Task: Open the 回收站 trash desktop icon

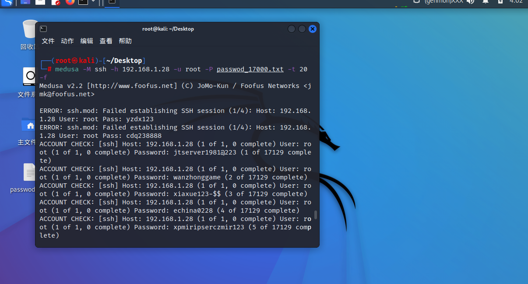Action: (x=30, y=35)
